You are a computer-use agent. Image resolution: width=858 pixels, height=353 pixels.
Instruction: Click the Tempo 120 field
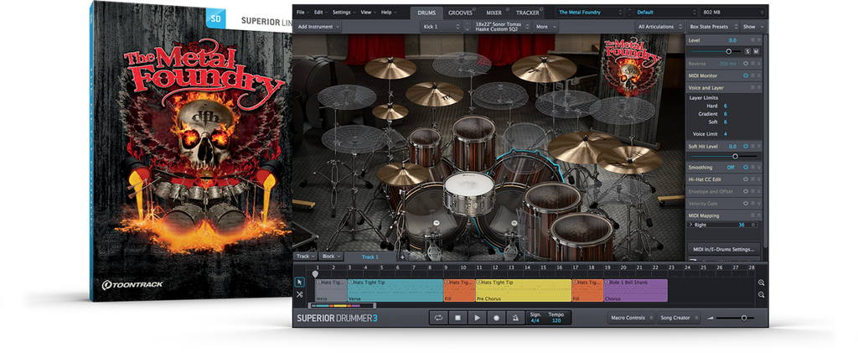click(x=556, y=318)
